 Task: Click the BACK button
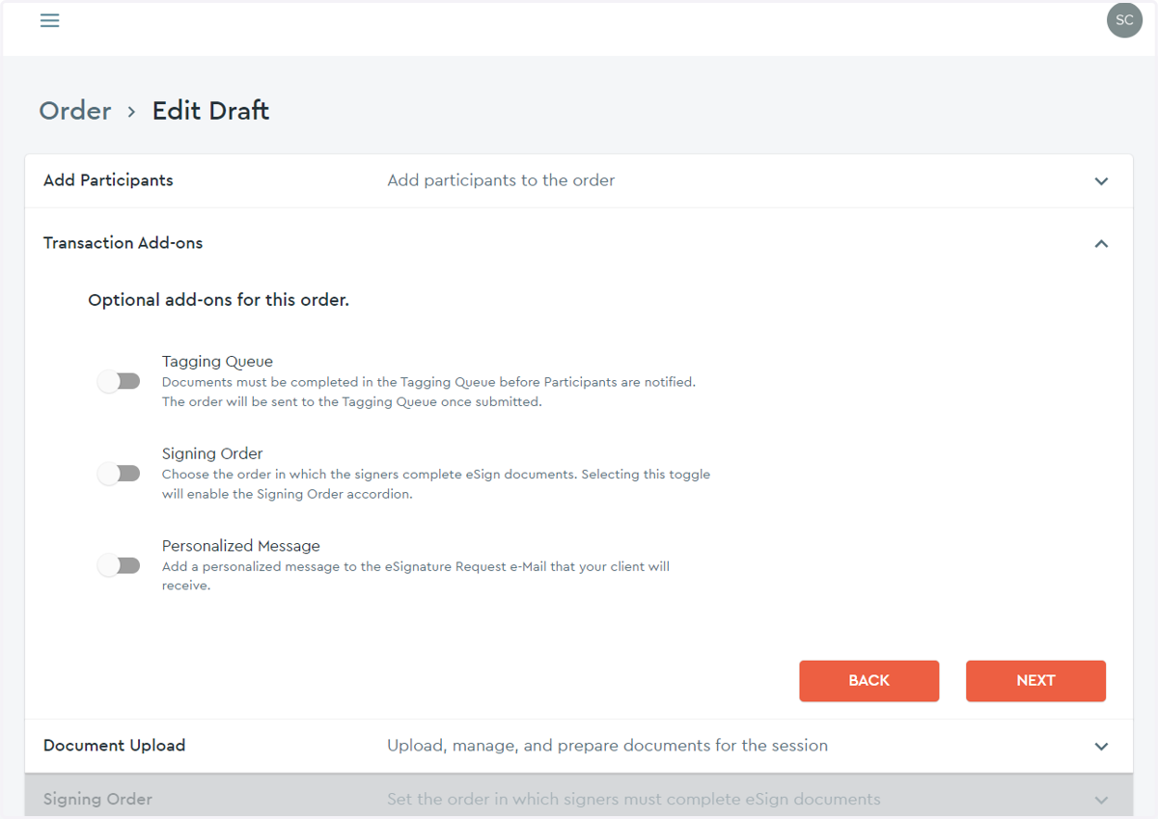(x=868, y=681)
